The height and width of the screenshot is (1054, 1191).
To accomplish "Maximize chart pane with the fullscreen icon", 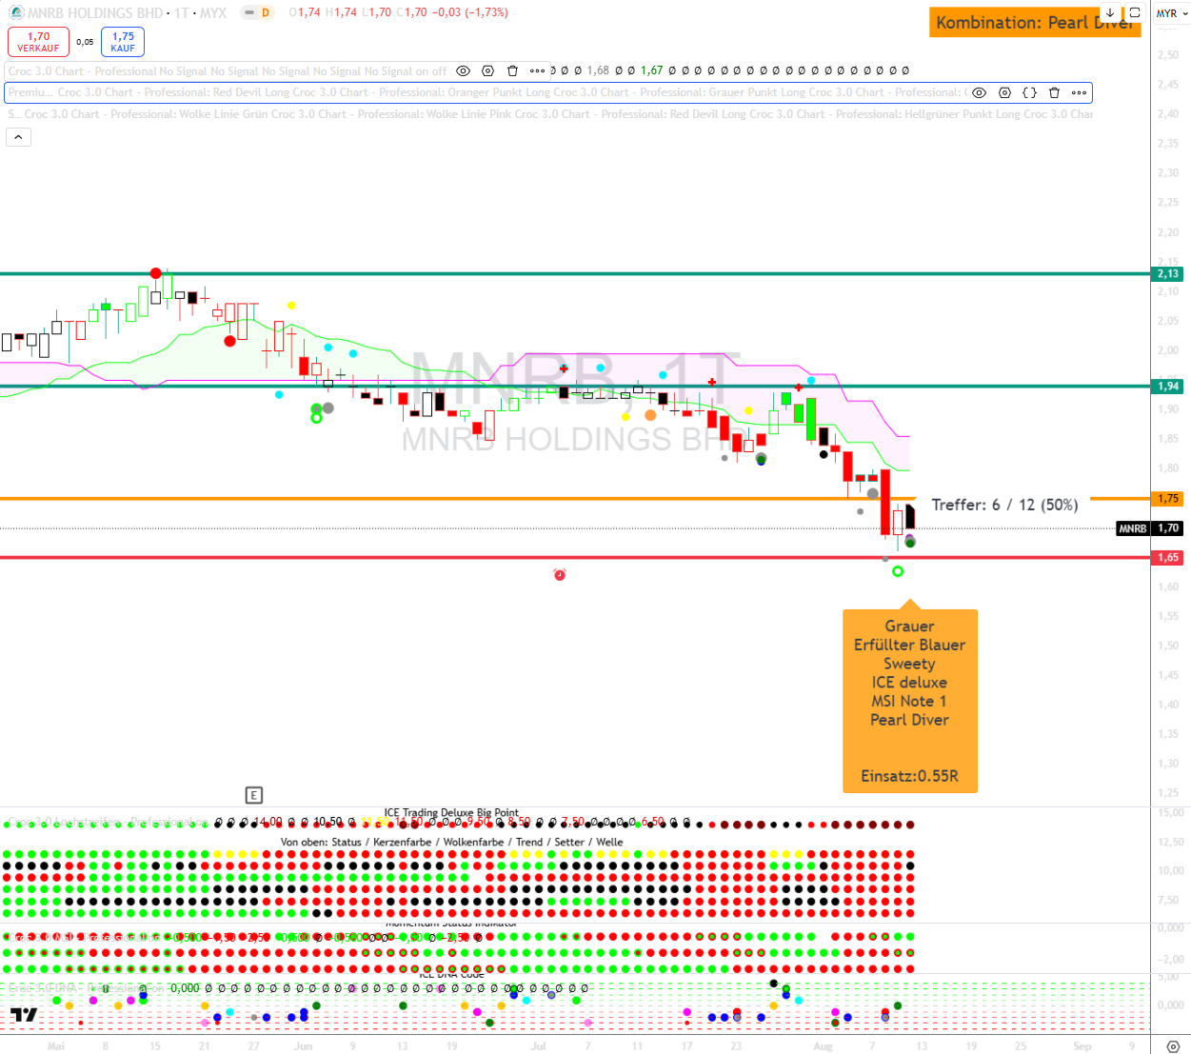I will point(1135,13).
